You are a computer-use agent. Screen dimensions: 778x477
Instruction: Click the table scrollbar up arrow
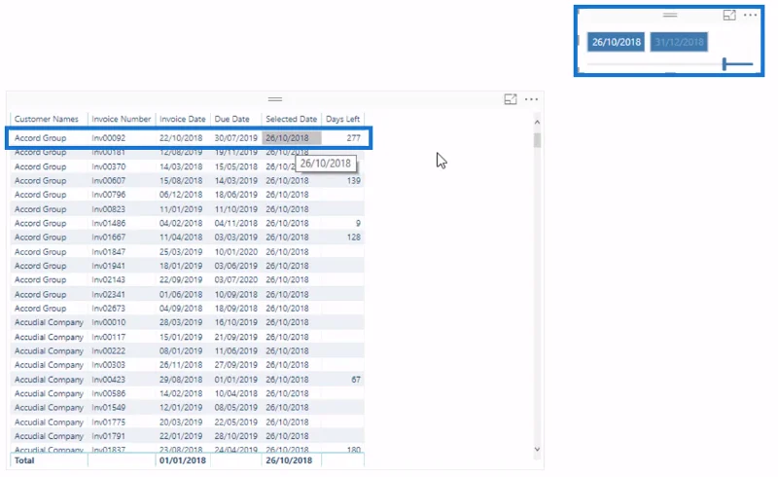pos(537,122)
